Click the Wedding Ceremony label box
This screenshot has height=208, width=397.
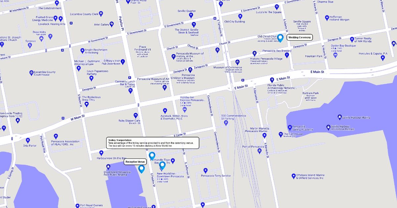299,38
